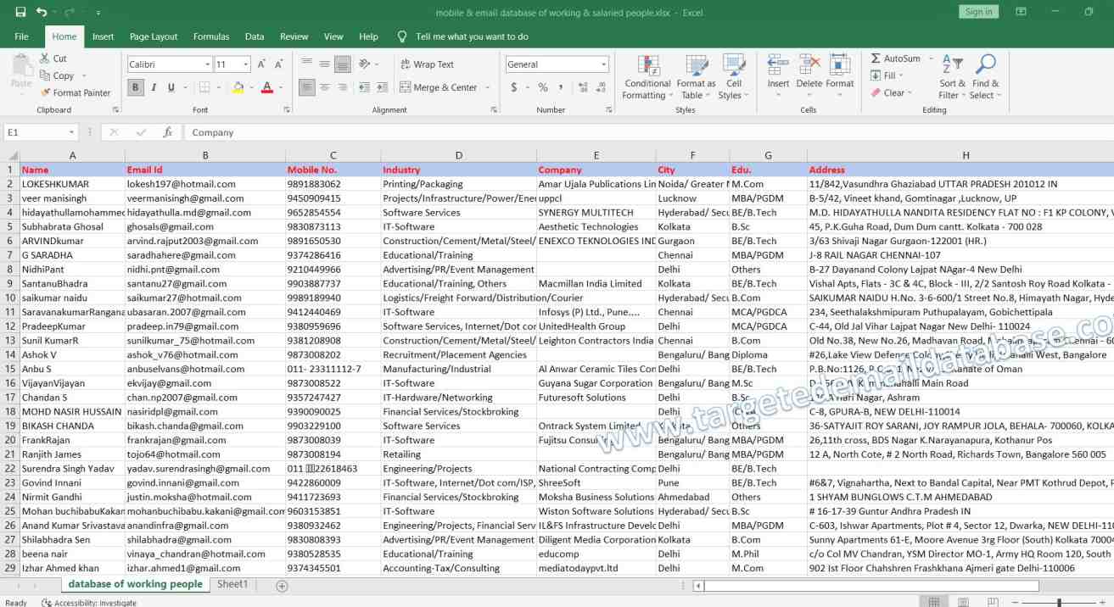Open the Sort & Filter dropdown

pyautogui.click(x=951, y=76)
